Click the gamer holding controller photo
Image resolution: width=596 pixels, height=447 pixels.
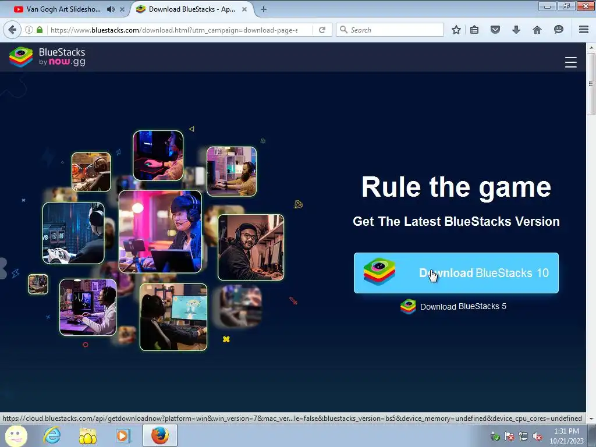click(73, 233)
